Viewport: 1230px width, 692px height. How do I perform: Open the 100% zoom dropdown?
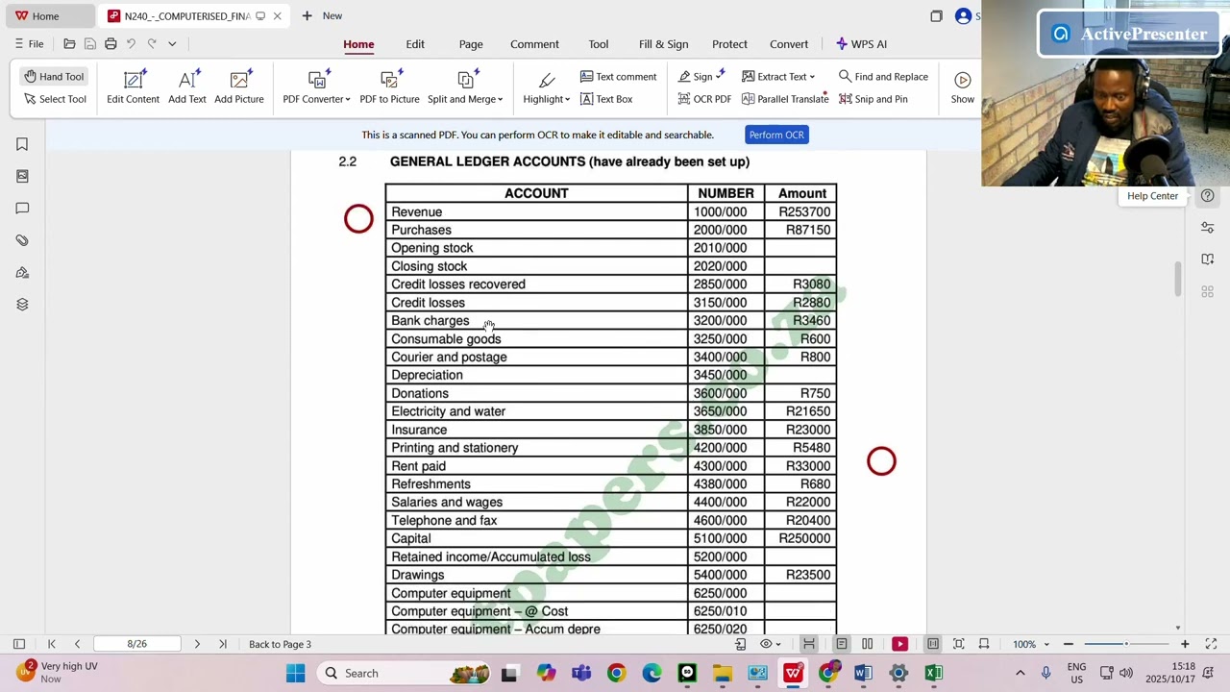1032,644
